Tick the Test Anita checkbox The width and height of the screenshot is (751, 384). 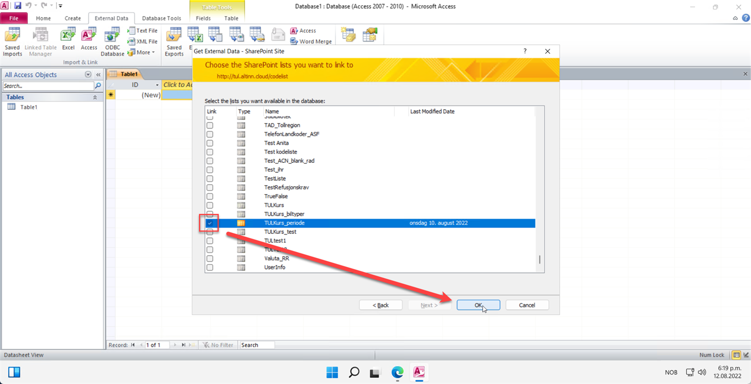click(210, 143)
